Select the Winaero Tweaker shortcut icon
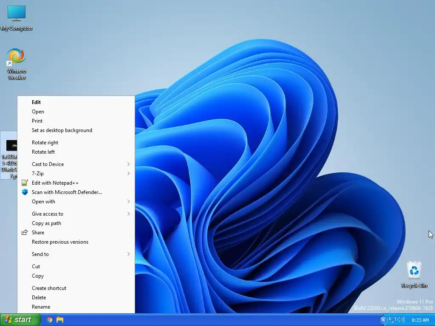The height and width of the screenshot is (326, 435). pos(17,64)
